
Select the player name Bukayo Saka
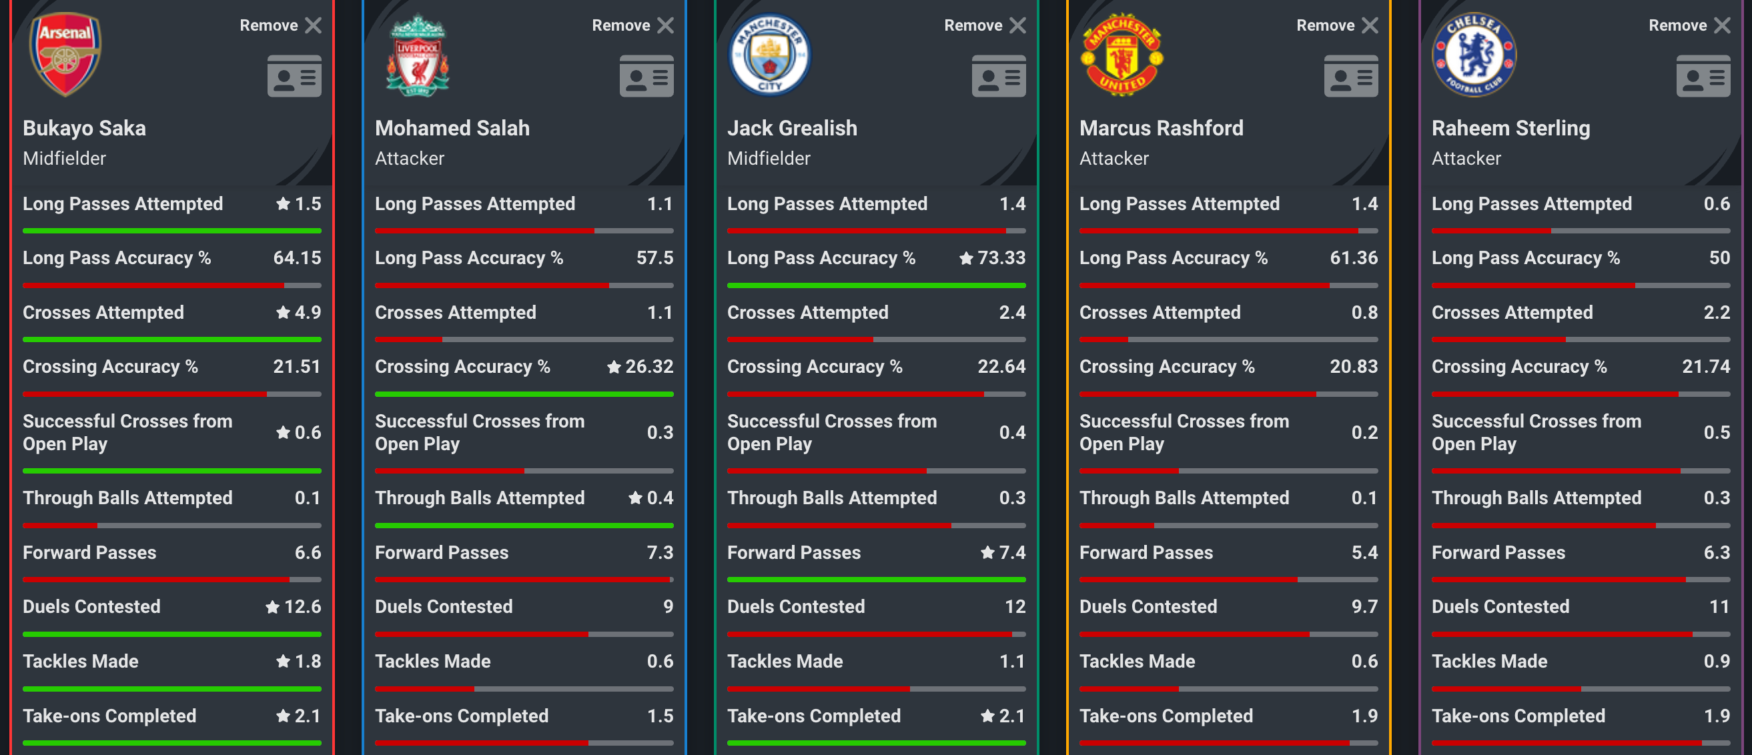[x=84, y=128]
